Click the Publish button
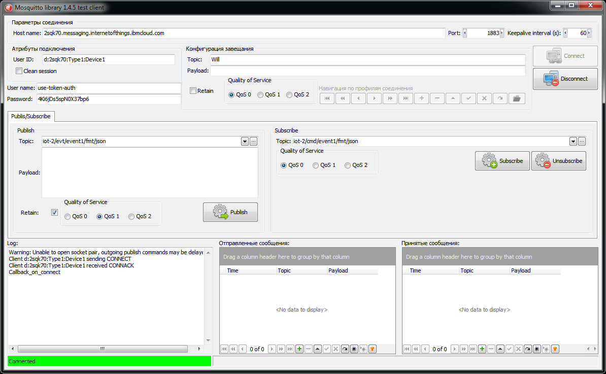The width and height of the screenshot is (606, 374). pyautogui.click(x=230, y=212)
